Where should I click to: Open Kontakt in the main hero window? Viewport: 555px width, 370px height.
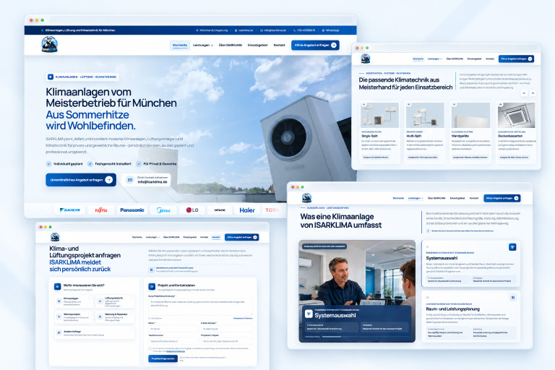(x=279, y=46)
